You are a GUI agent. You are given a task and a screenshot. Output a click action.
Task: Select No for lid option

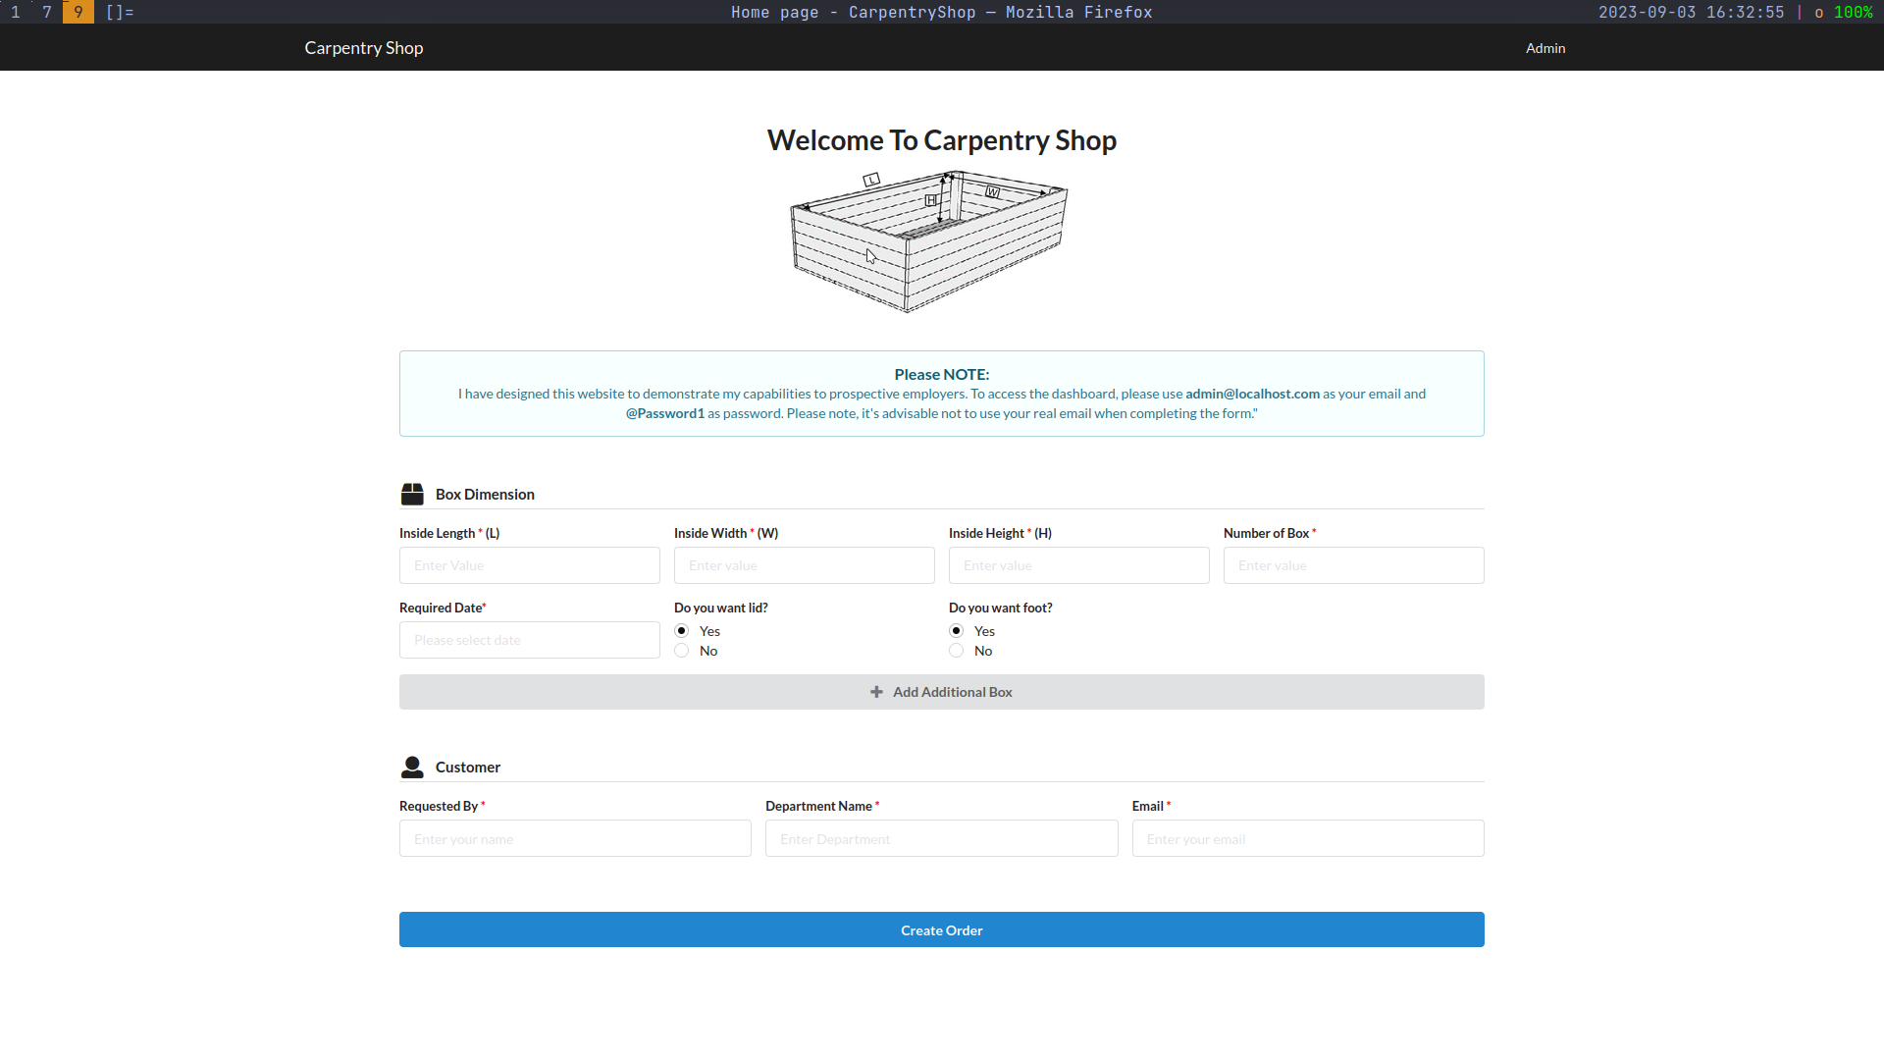[x=682, y=651]
